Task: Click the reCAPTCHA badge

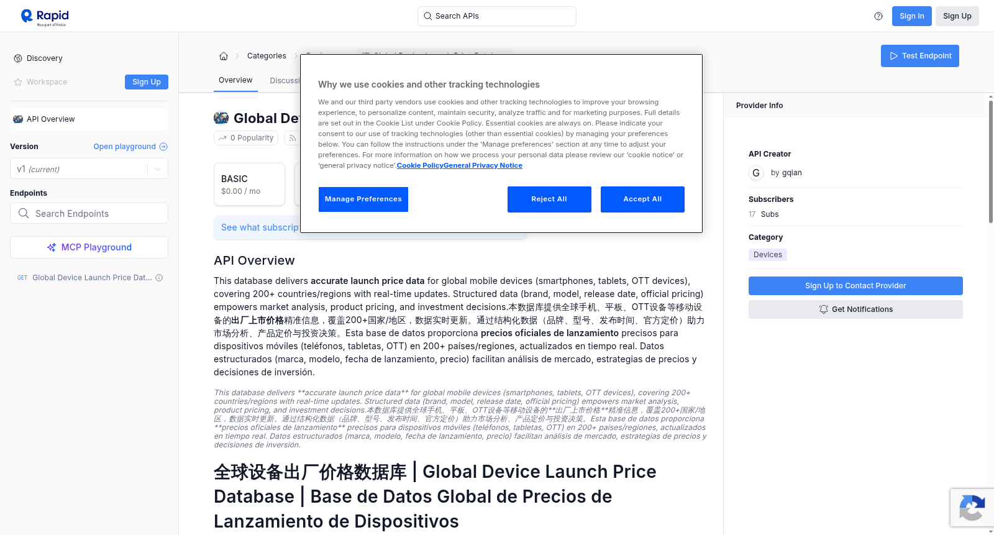Action: click(972, 508)
